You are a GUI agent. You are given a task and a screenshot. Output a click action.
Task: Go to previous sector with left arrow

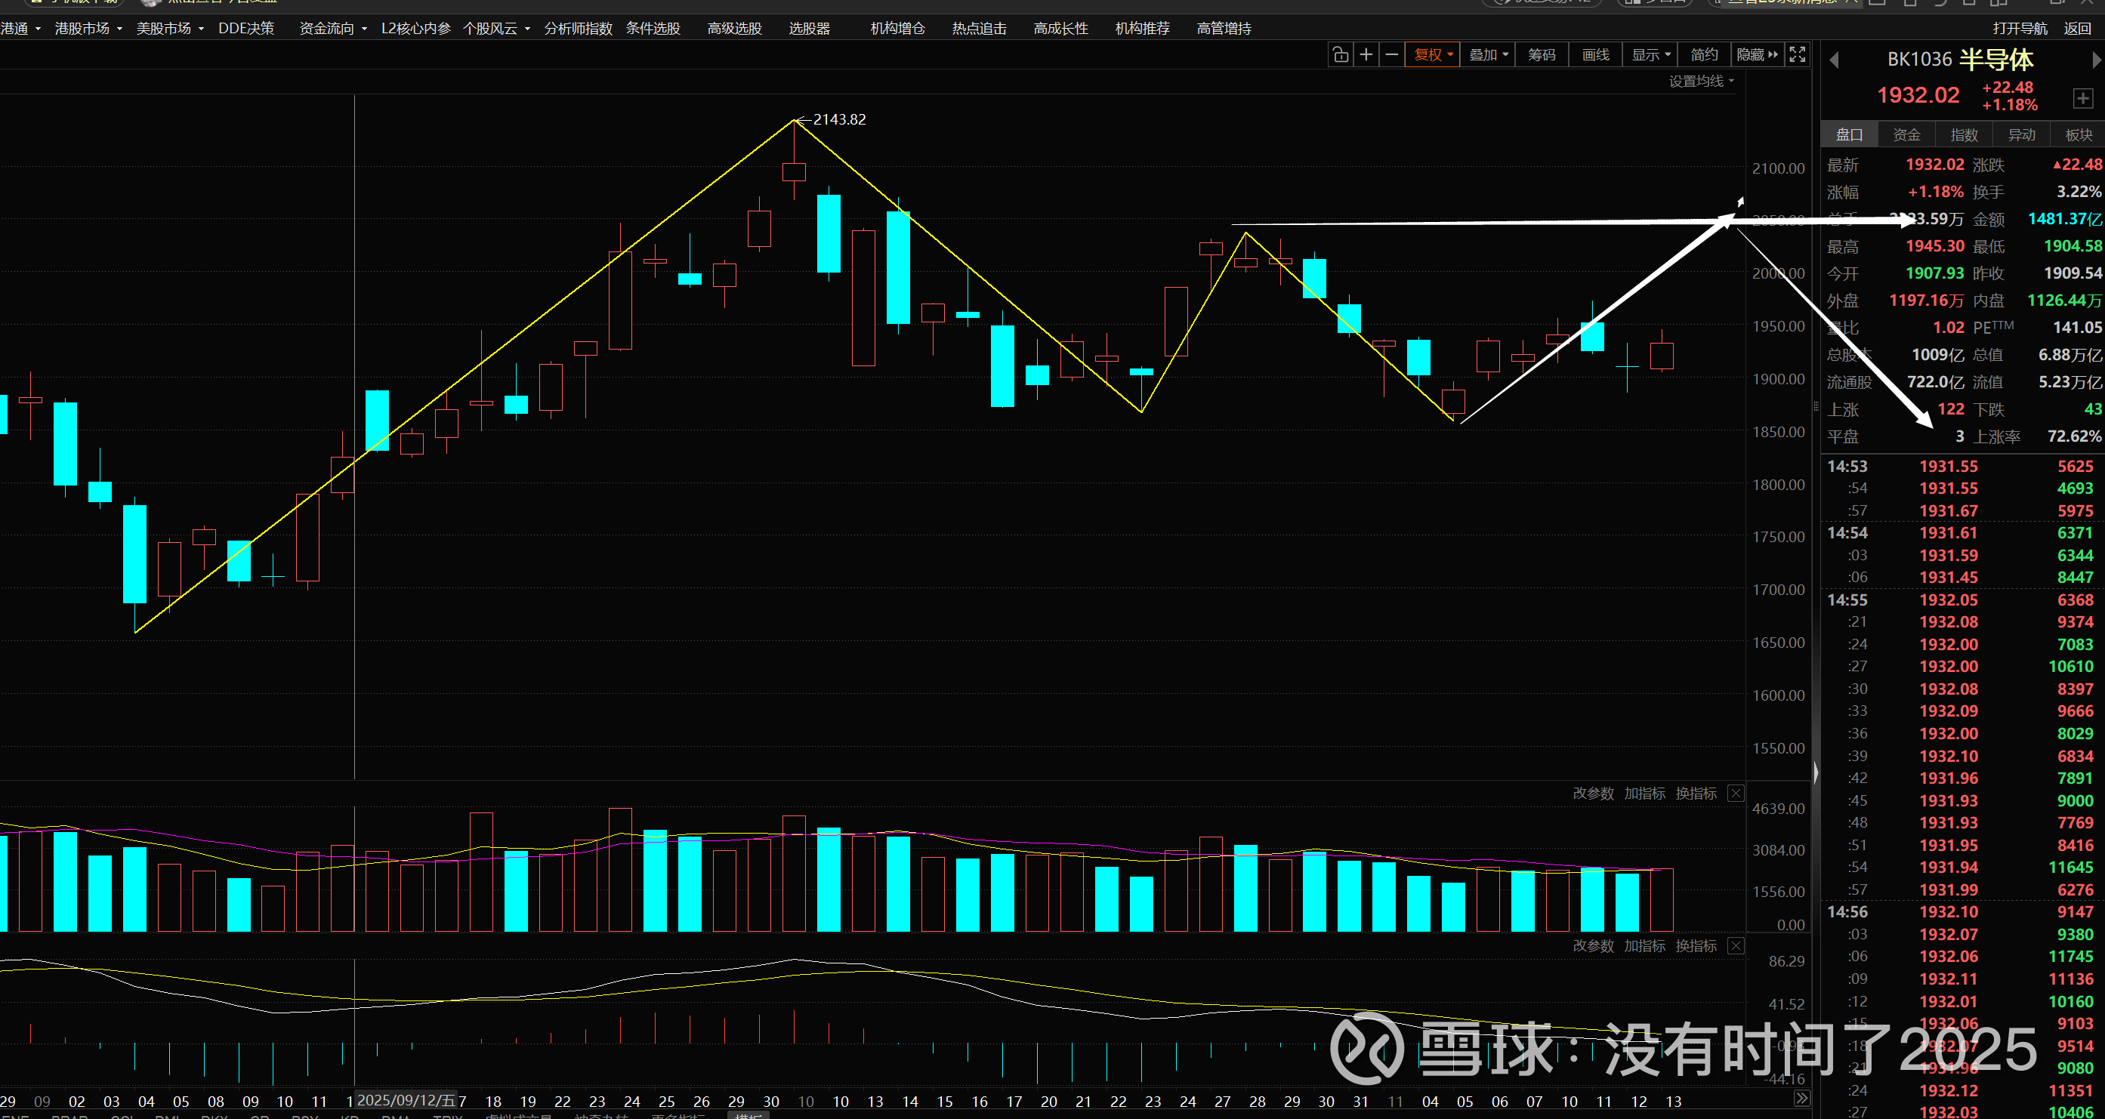tap(1834, 60)
